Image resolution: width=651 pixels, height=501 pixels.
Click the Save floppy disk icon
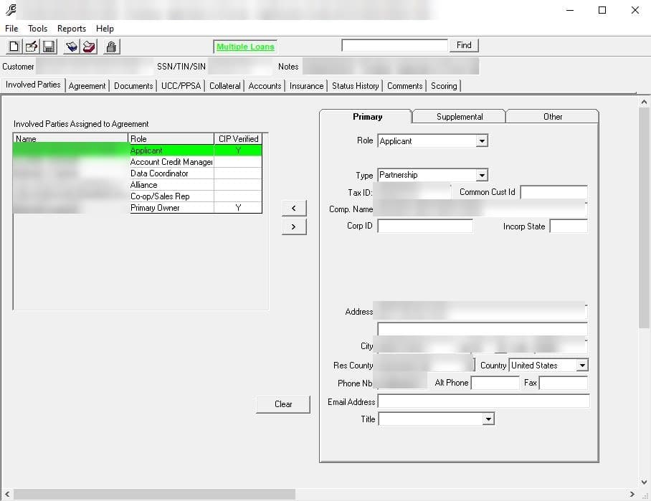(x=49, y=47)
